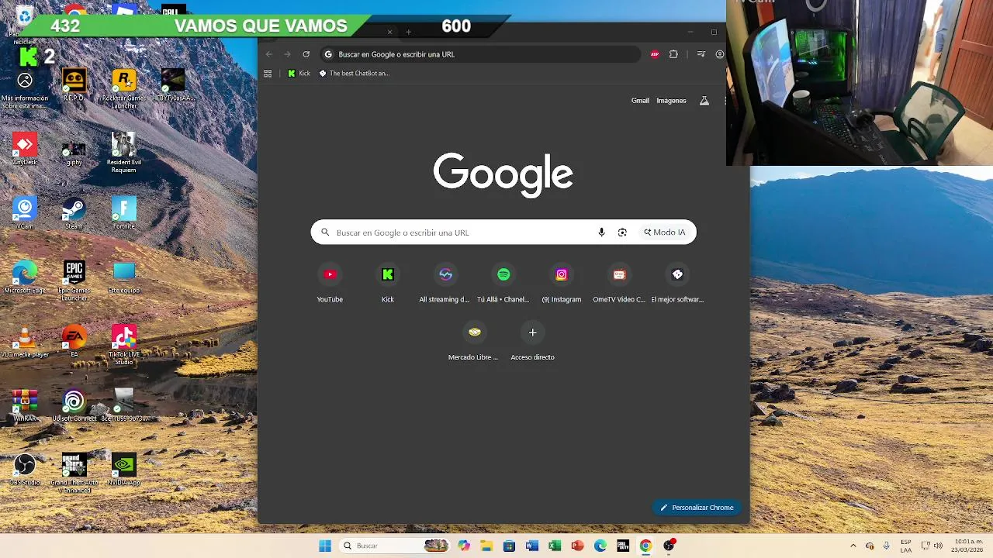Select the EA desktop icon
Screen dimensions: 993x558
pyautogui.click(x=74, y=342)
